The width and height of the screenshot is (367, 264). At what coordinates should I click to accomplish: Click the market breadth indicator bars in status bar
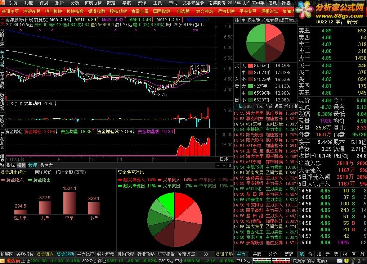pyautogui.click(x=272, y=260)
